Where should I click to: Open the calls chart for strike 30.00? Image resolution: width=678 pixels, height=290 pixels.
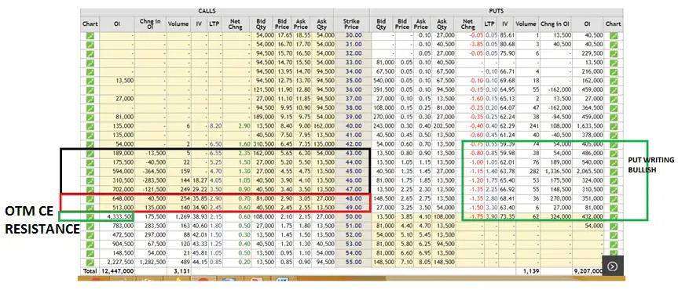(90, 36)
